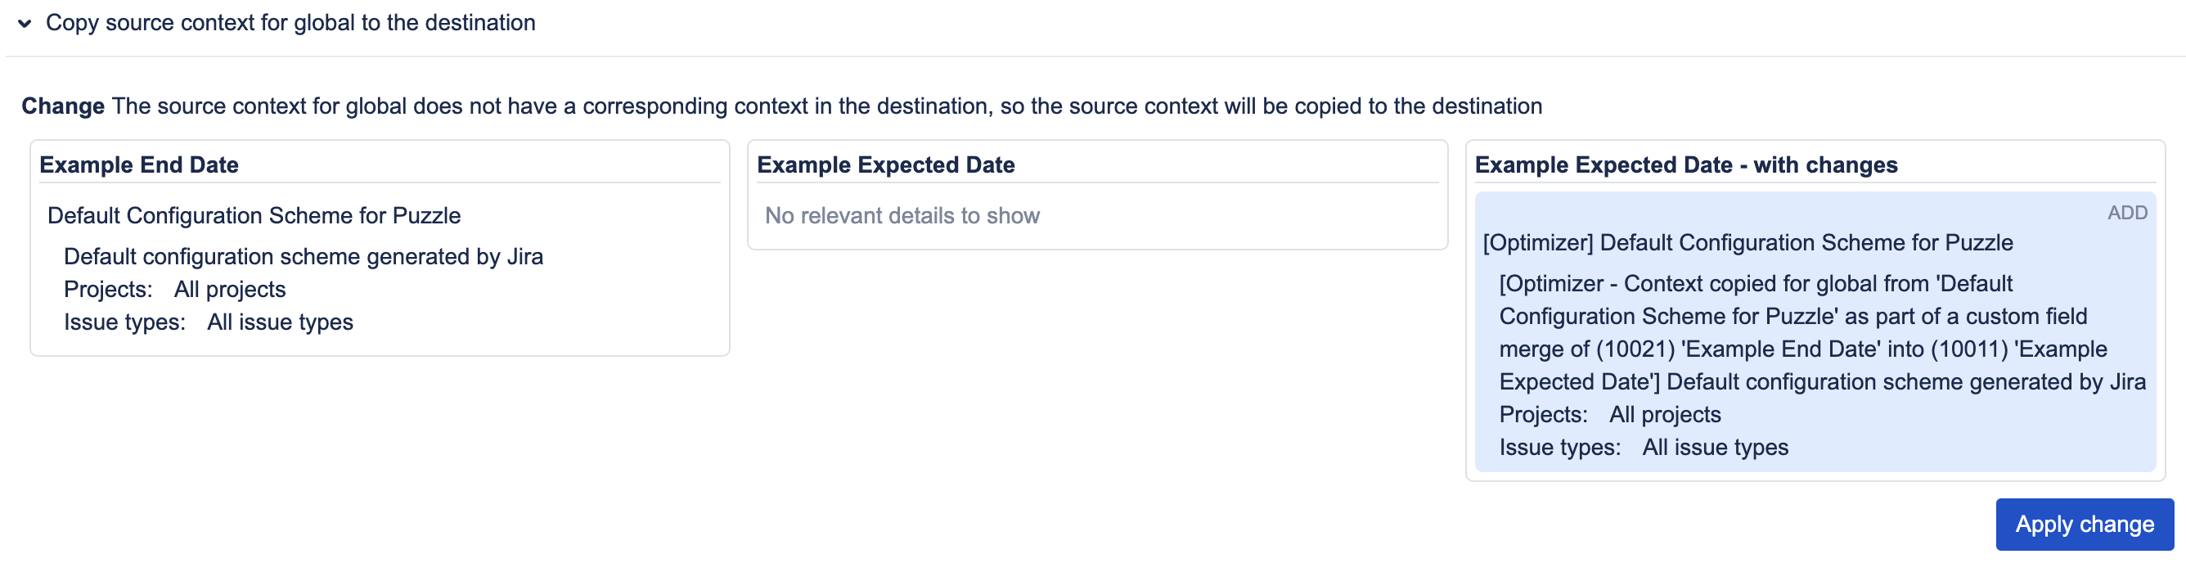Image resolution: width=2186 pixels, height=563 pixels.
Task: Click the bold Change label
Action: pyautogui.click(x=63, y=106)
